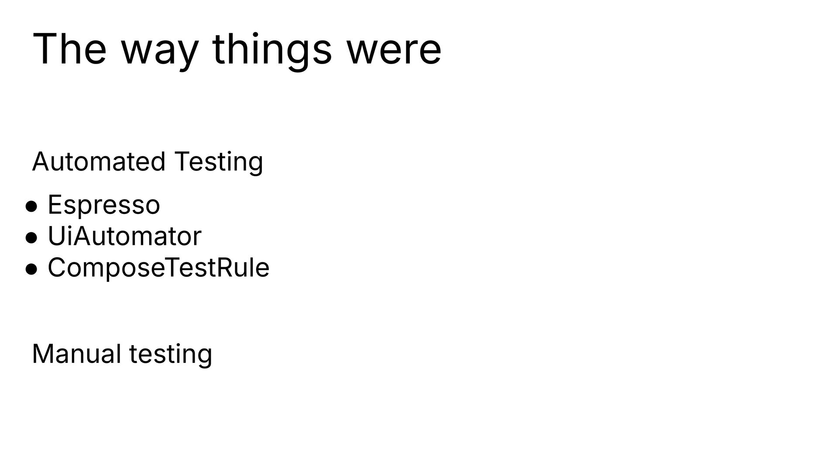Place cursor in "Automated Testing" heading line
The height and width of the screenshot is (471, 838).
(148, 163)
